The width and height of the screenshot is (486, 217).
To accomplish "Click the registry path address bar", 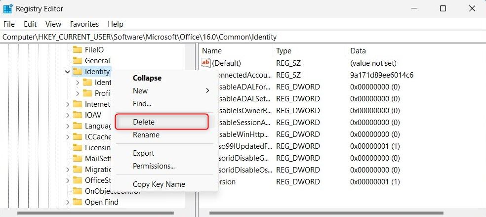I will coord(243,37).
